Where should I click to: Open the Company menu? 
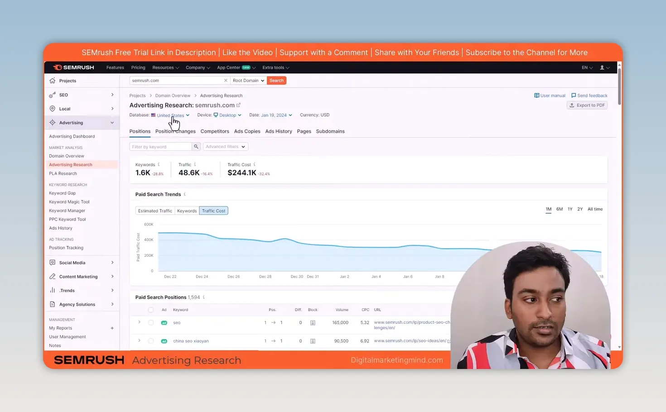198,67
